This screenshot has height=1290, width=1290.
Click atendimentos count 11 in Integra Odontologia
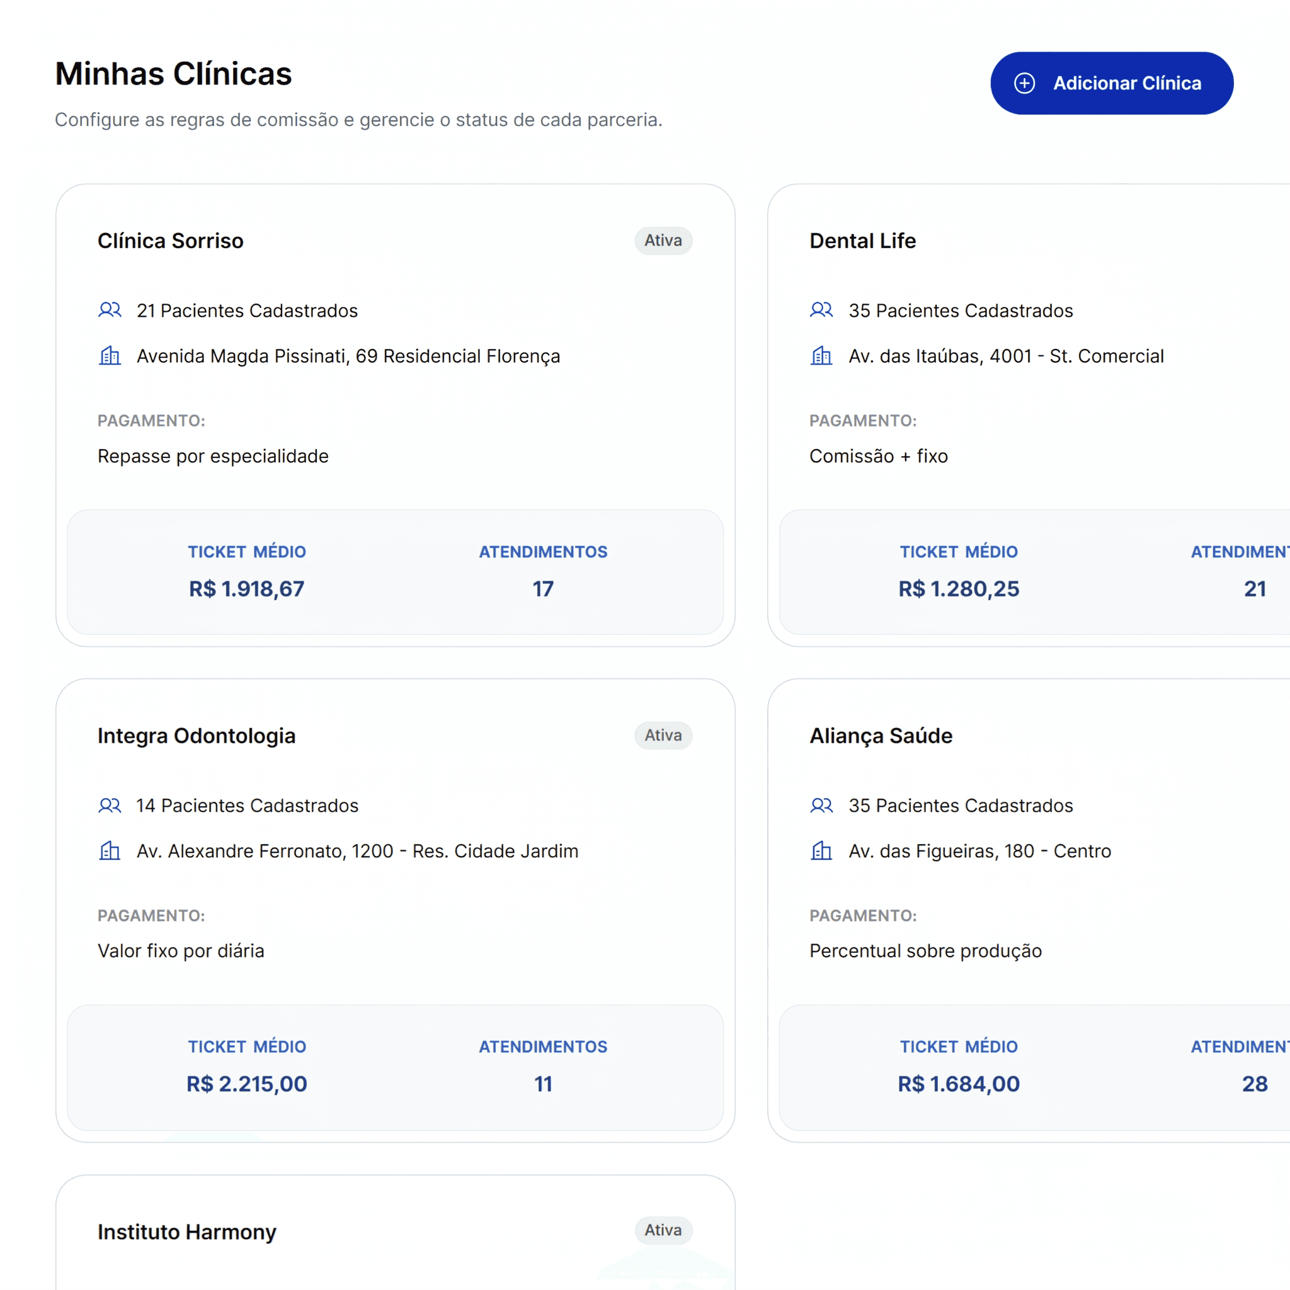tap(543, 1083)
